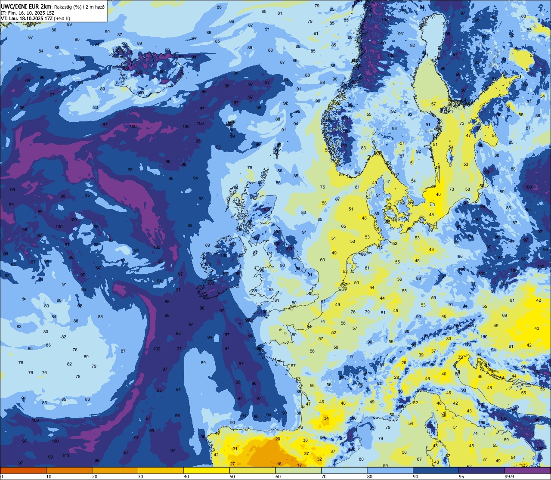Click the '10' legend tick label
Image resolution: width=551 pixels, height=480 pixels.
49,477
